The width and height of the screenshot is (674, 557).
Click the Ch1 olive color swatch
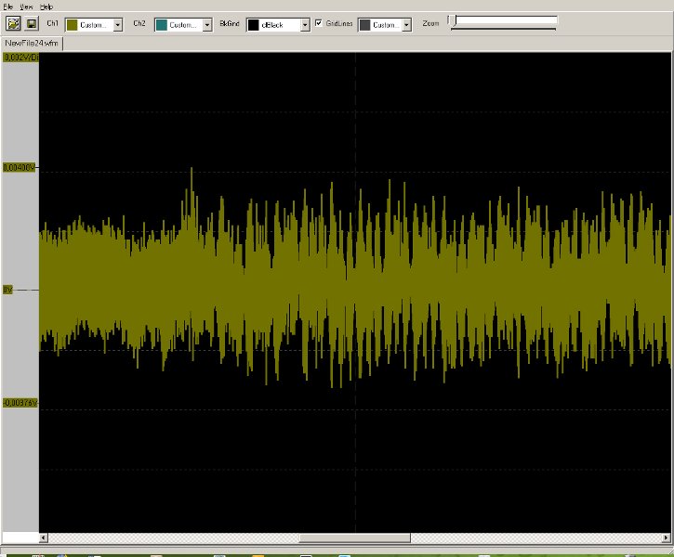(71, 25)
